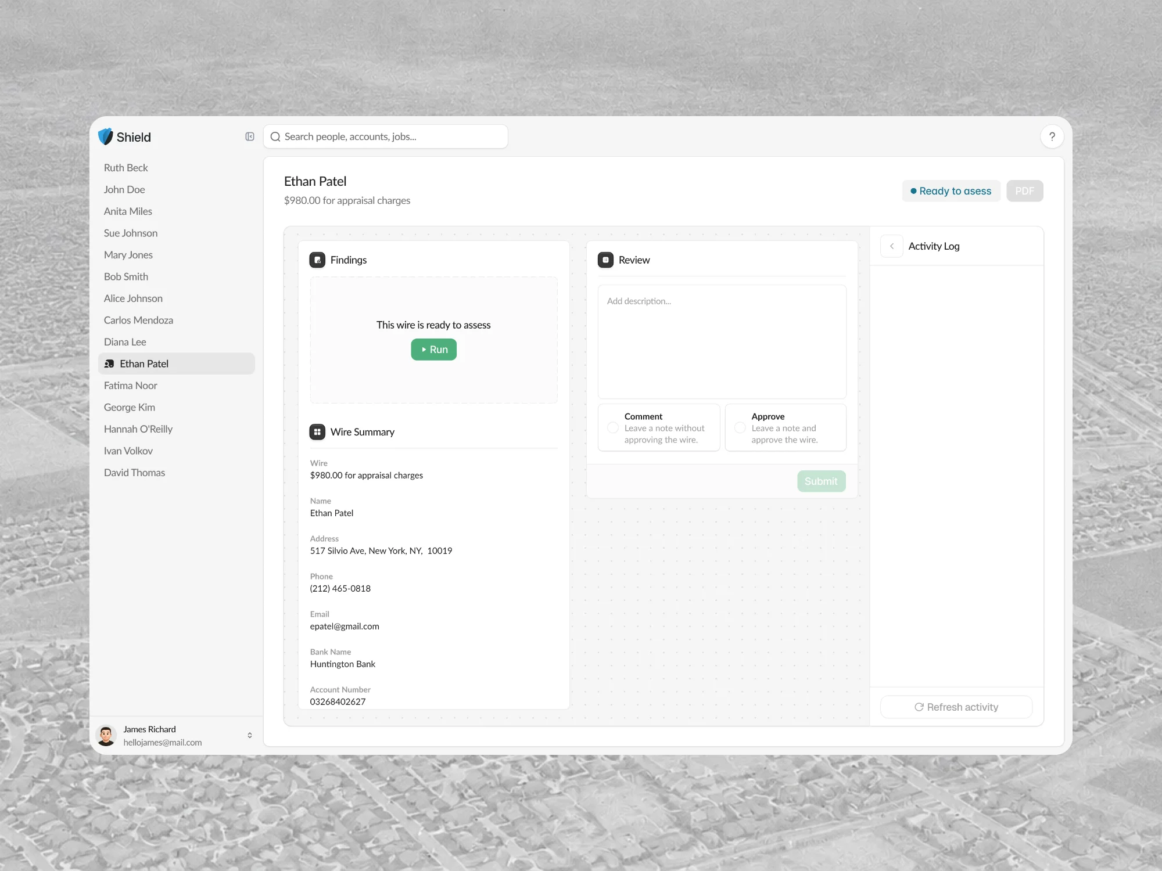Click the Wire Summary section icon
1162x871 pixels.
[317, 432]
